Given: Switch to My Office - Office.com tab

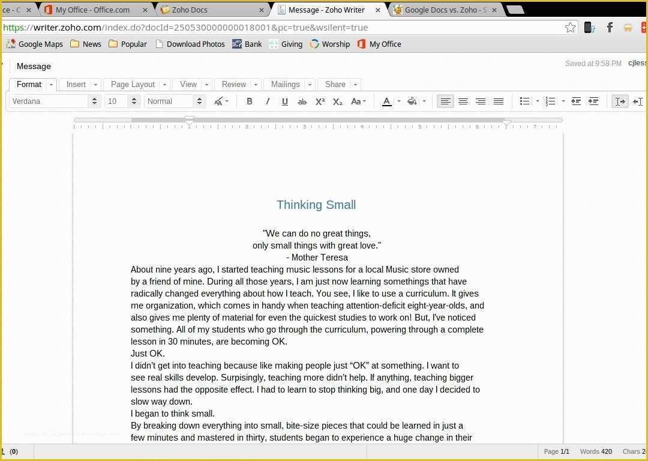Looking at the screenshot, I should coord(95,10).
